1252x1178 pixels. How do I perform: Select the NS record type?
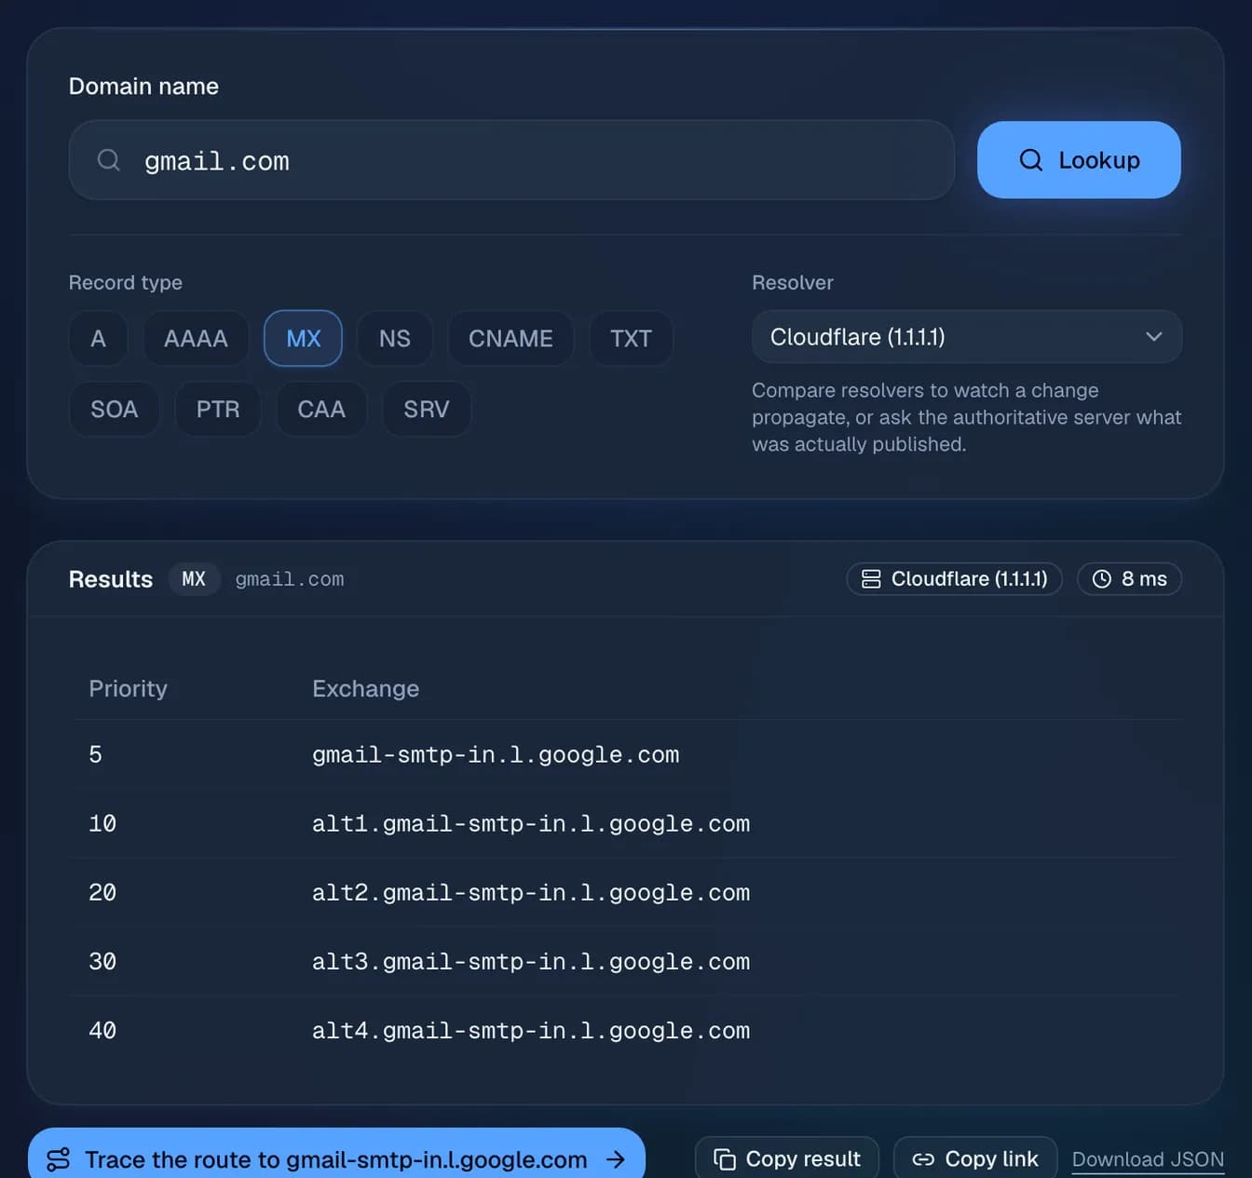(x=395, y=338)
